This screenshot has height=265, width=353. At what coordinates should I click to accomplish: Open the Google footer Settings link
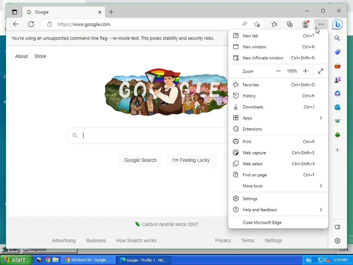coord(273,241)
